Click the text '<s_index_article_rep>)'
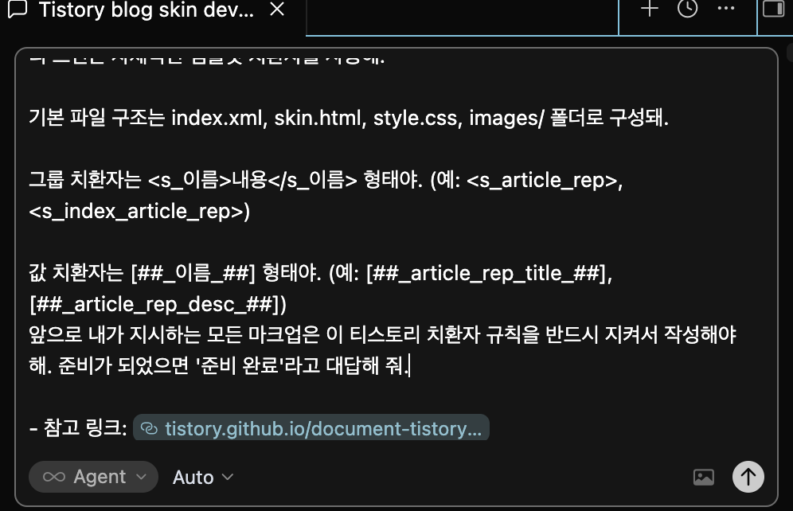This screenshot has width=793, height=511. tap(139, 211)
